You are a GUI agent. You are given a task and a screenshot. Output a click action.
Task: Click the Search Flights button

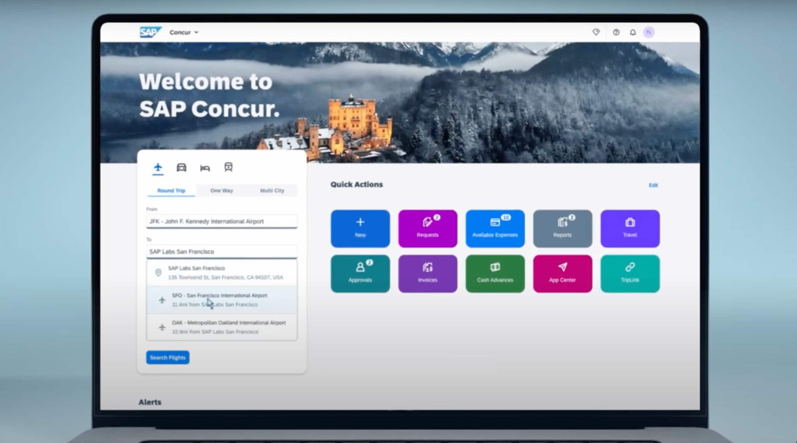pyautogui.click(x=168, y=357)
